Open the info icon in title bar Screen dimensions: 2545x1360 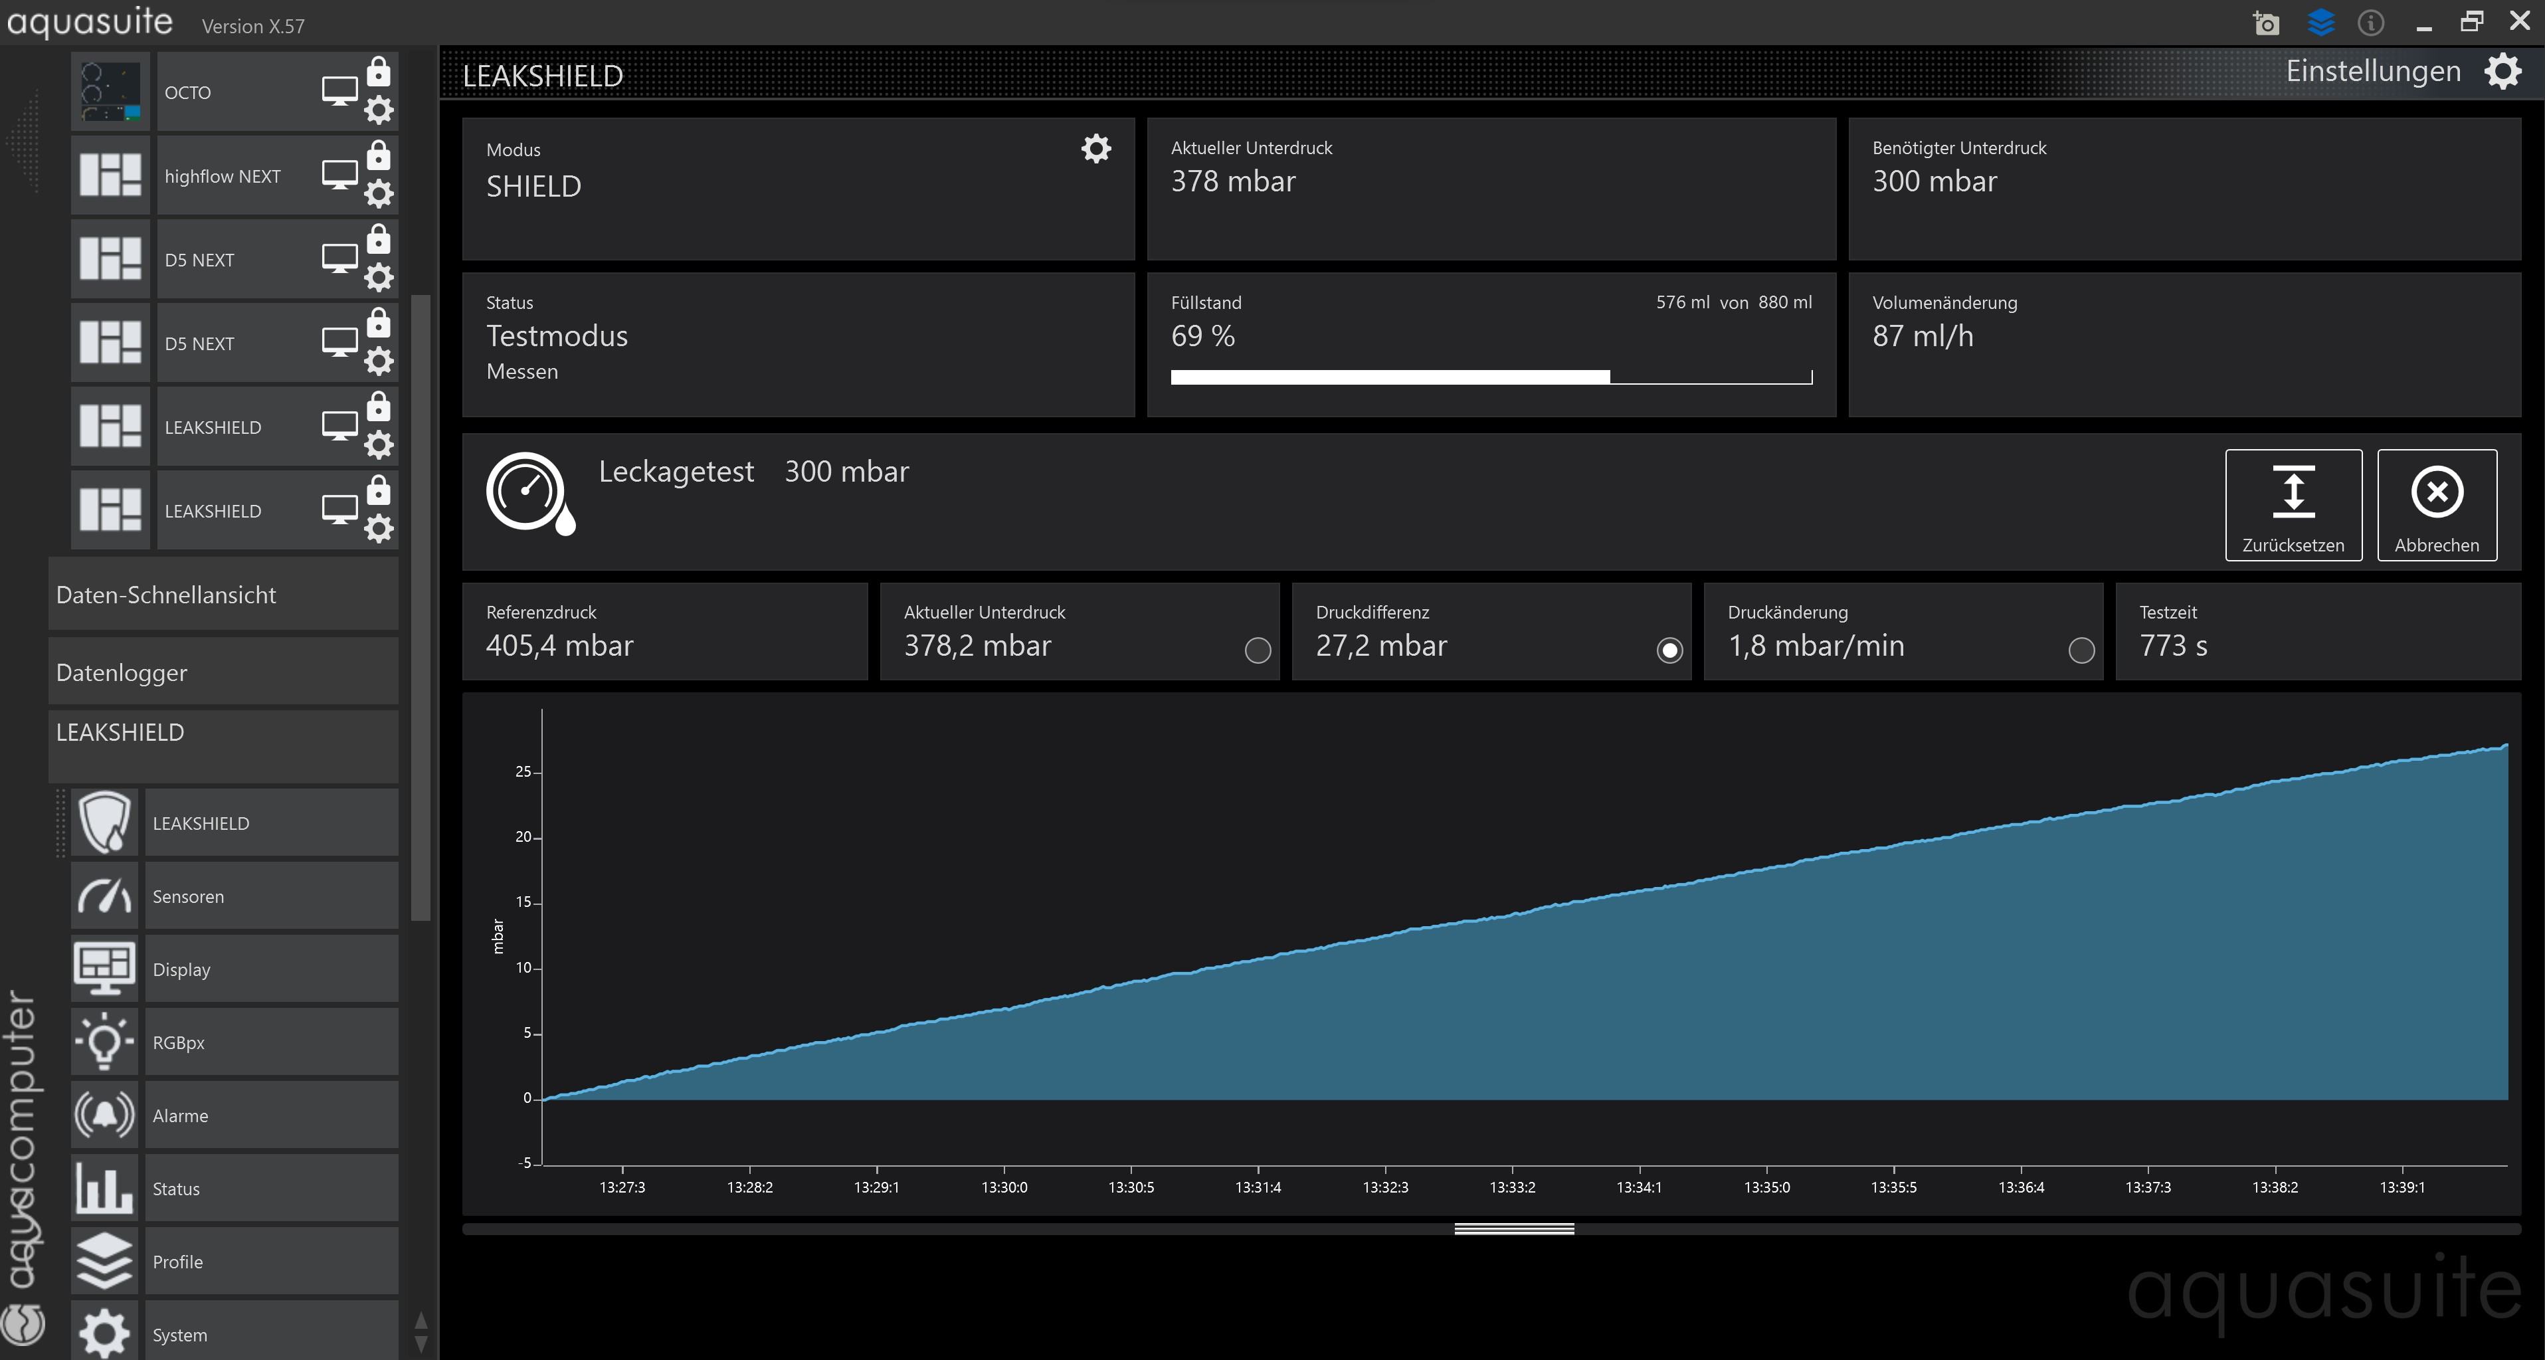2371,22
